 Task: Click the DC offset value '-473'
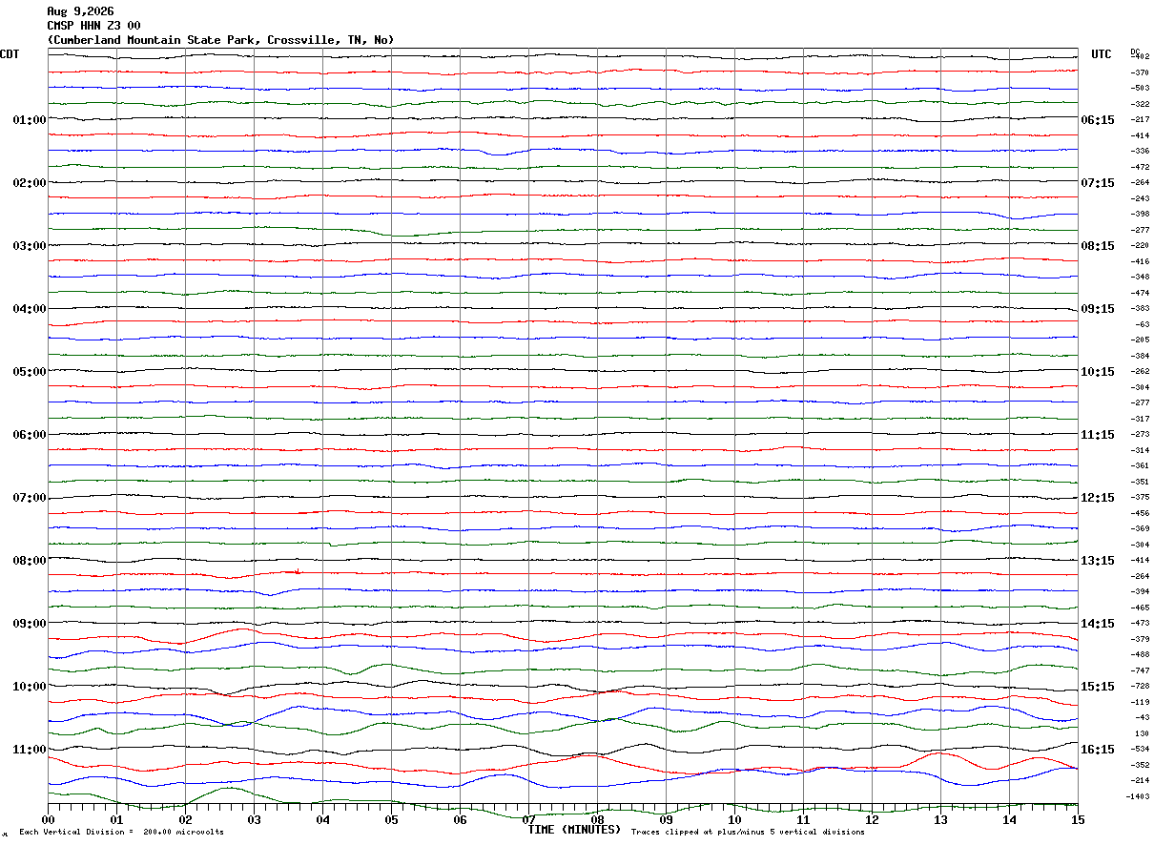[x=1140, y=623]
